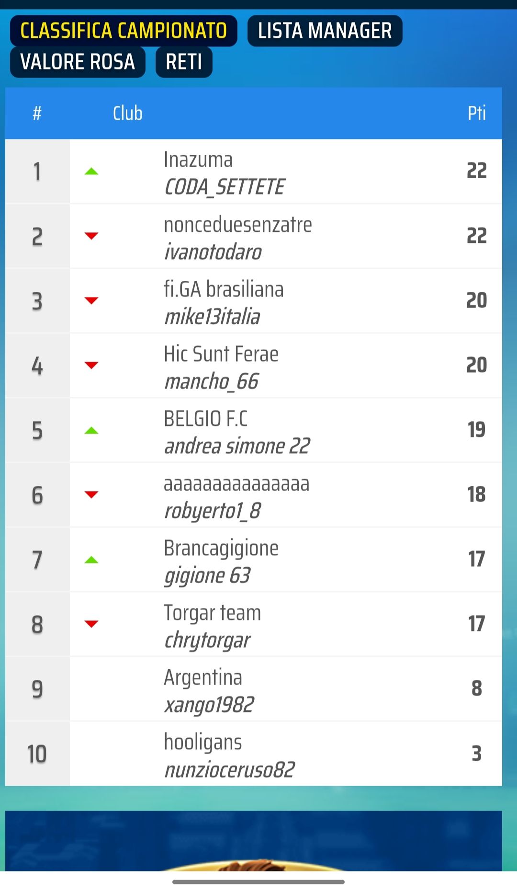Viewport: 517px width, 894px height.
Task: Open manager nunzioceruso82's profile
Action: 229,770
